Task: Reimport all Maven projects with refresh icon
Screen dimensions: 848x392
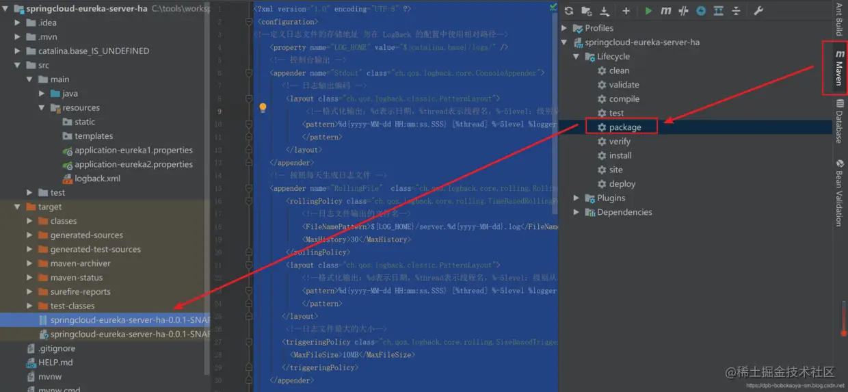Action: click(569, 11)
